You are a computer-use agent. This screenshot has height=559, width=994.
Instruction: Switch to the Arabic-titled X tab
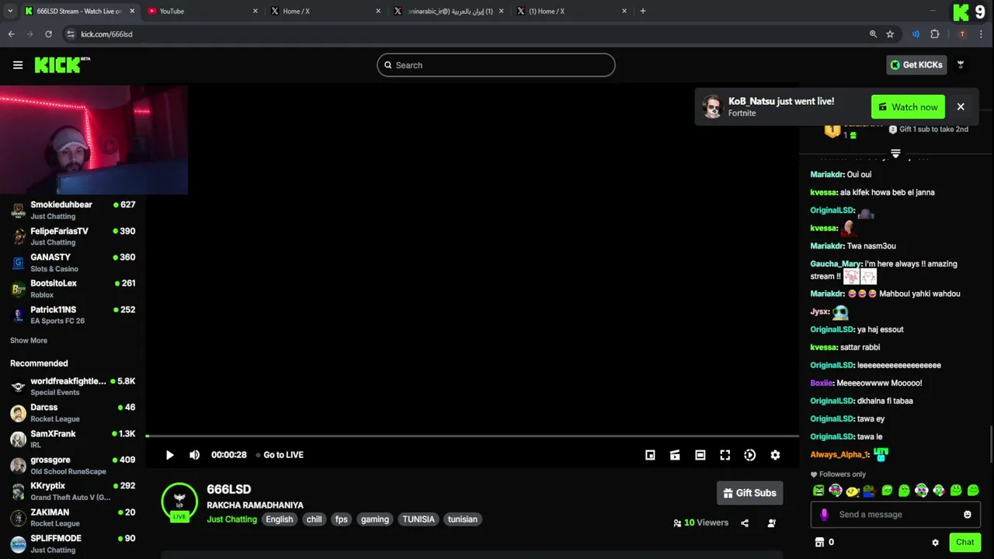448,11
